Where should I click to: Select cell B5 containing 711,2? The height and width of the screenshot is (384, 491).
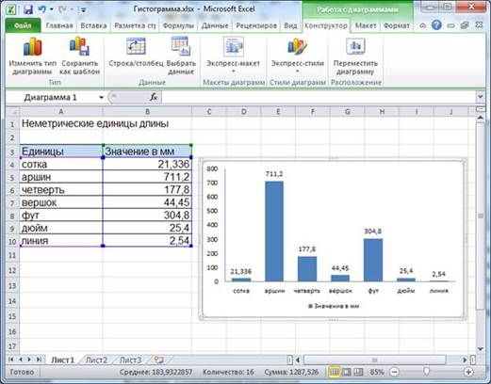pyautogui.click(x=147, y=177)
